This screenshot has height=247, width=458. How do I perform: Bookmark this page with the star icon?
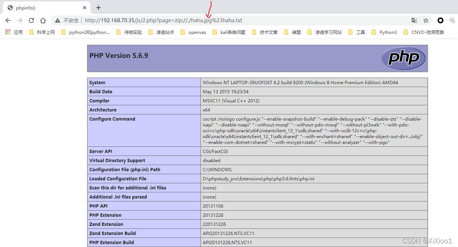pos(426,20)
